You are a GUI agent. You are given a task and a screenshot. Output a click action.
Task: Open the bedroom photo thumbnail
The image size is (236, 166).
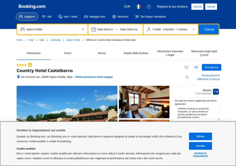pos(144,102)
